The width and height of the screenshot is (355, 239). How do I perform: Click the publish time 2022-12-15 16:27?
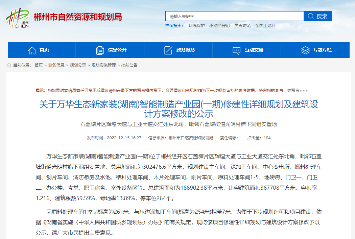[124, 138]
